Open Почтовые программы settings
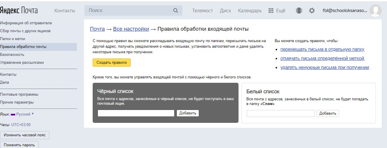The image size is (387, 148). (19, 94)
